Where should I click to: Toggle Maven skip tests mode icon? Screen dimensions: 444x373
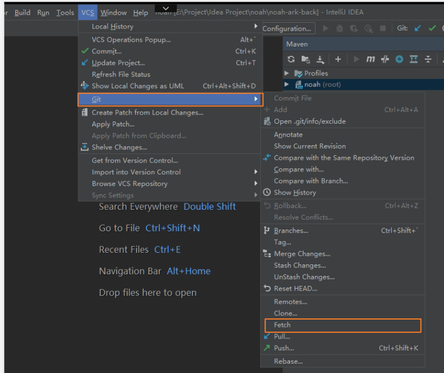(385, 59)
